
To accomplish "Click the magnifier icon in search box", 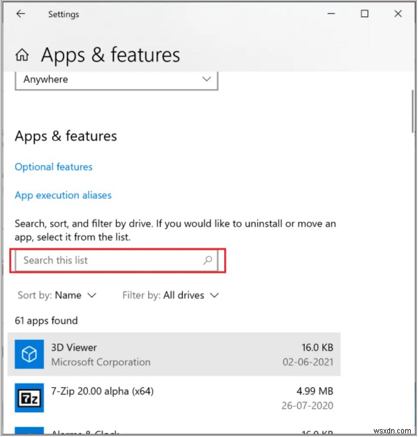I will click(208, 261).
